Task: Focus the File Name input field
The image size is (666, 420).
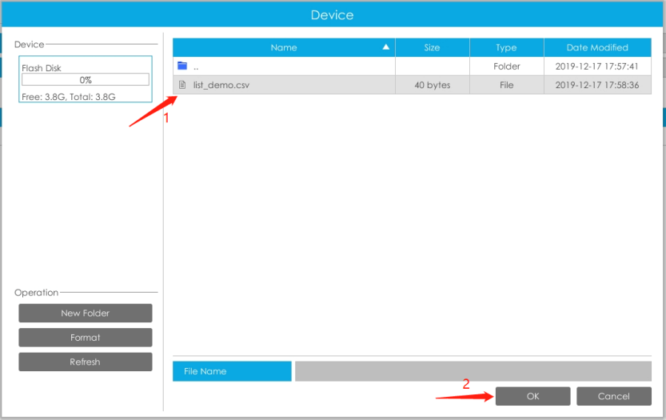Action: tap(473, 371)
